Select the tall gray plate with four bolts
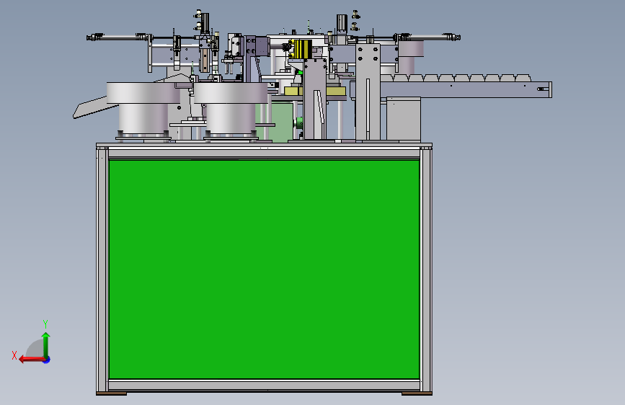625x405 pixels. click(368, 92)
